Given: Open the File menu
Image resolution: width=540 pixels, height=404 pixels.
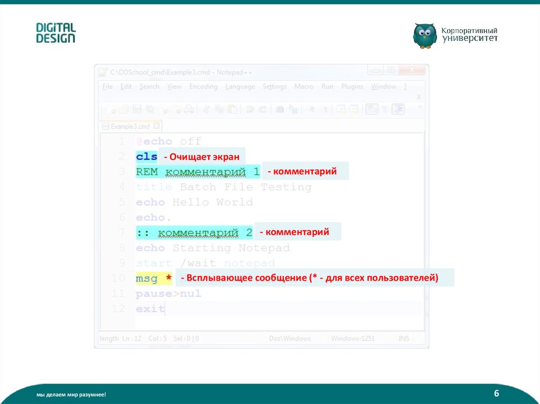Looking at the screenshot, I should [x=108, y=86].
